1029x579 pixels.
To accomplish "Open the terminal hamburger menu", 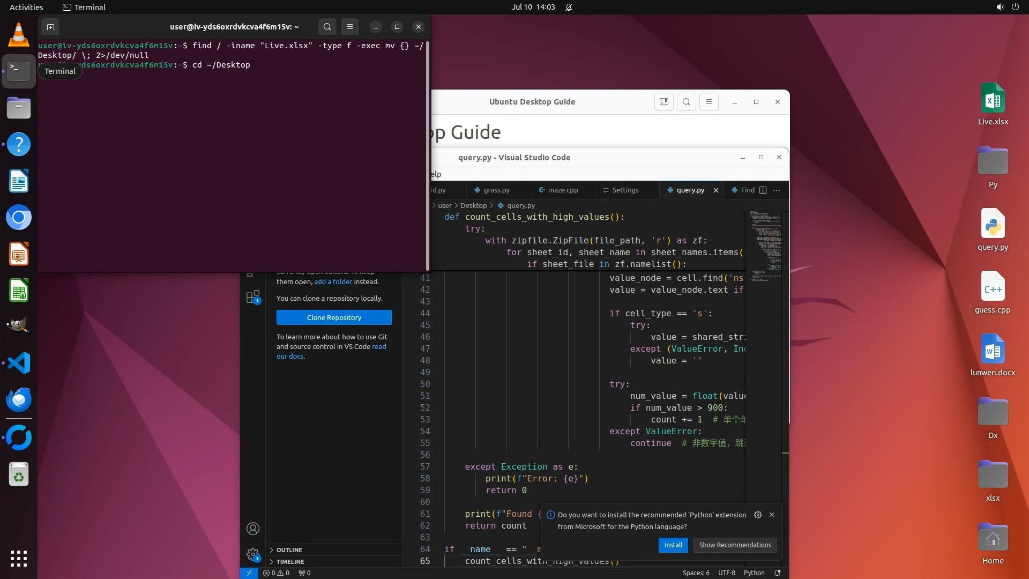I will pos(349,27).
